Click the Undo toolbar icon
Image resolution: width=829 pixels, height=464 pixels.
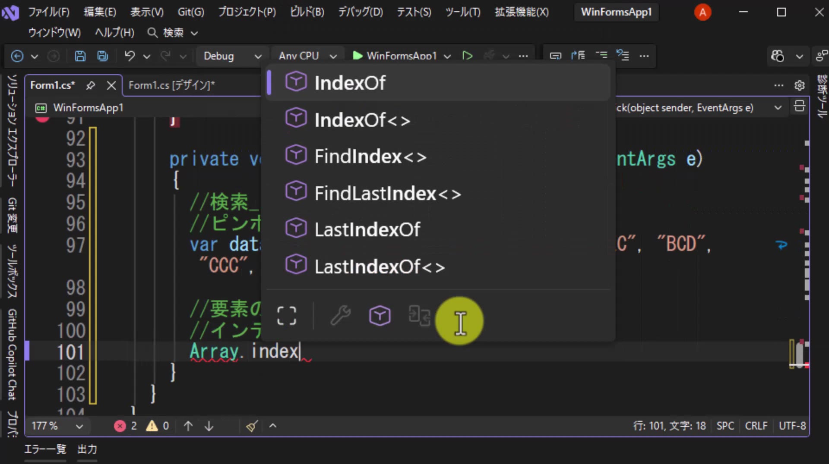pyautogui.click(x=130, y=56)
